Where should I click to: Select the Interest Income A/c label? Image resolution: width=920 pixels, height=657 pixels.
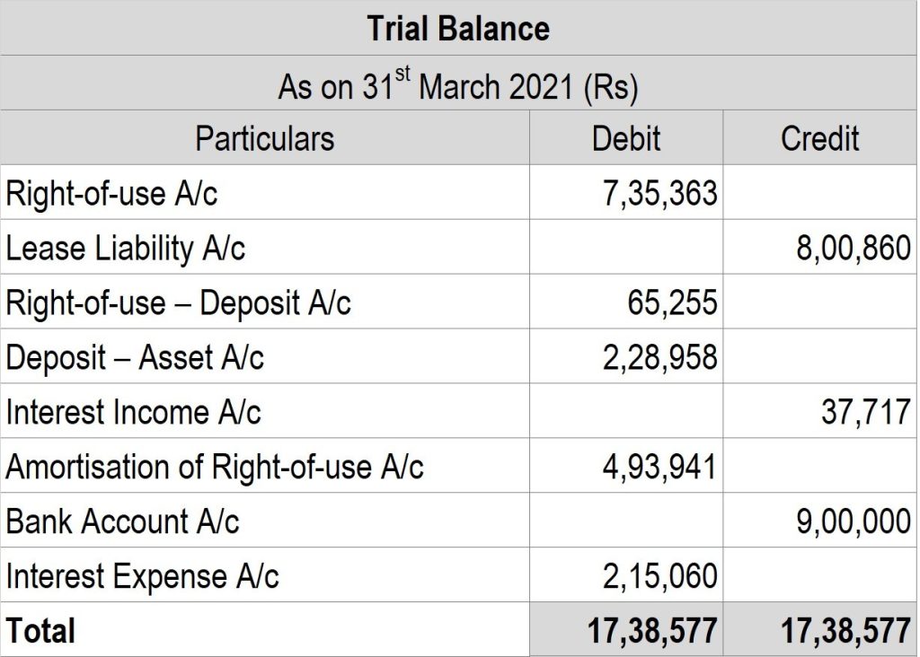coord(134,413)
